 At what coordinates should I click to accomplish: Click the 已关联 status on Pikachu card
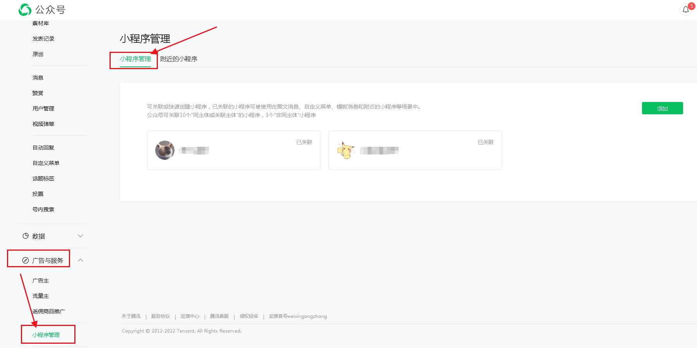coord(486,142)
